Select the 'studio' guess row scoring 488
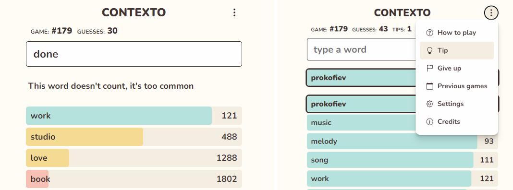 point(134,137)
